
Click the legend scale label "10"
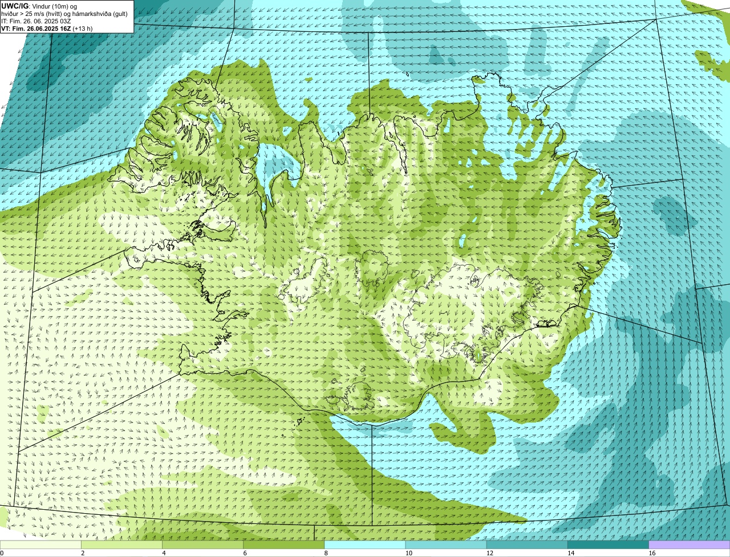click(x=408, y=553)
